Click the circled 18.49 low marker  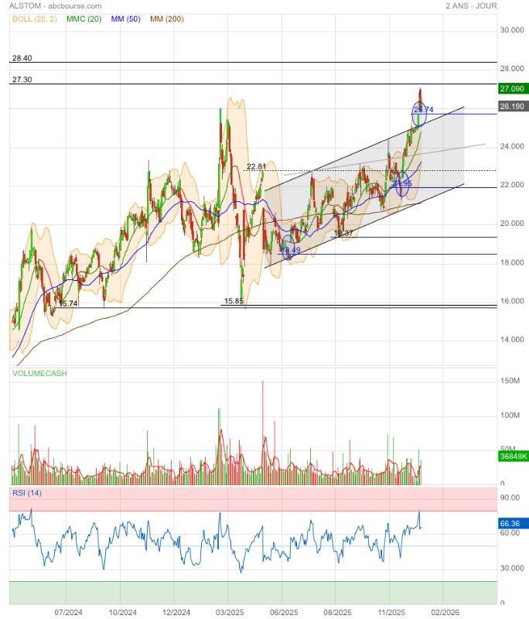pyautogui.click(x=289, y=250)
